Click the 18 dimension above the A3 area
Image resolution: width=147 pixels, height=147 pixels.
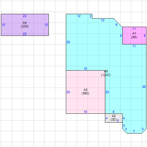pos(85,69)
